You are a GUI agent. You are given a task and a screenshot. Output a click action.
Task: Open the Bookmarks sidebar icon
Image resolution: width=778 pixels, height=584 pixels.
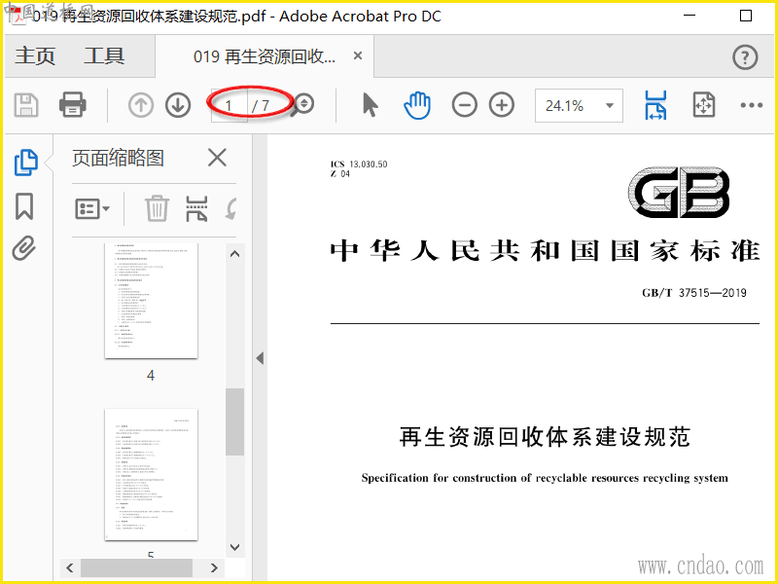click(24, 206)
